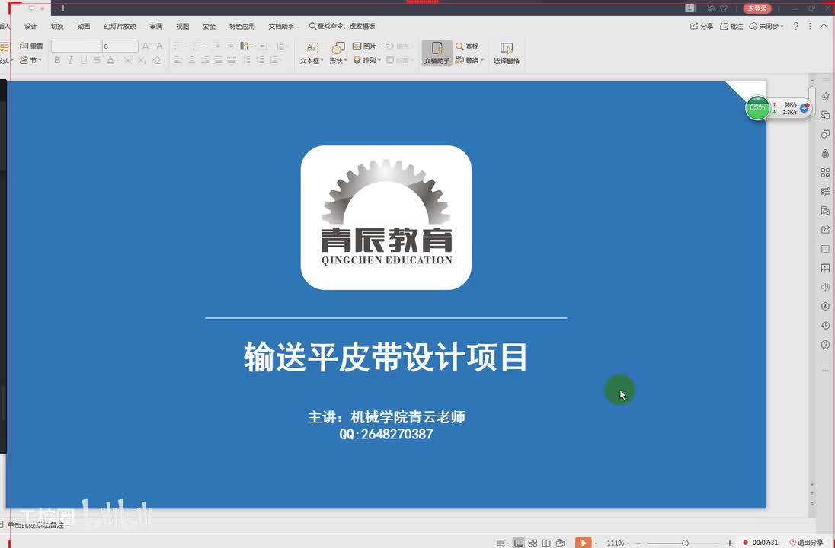
Task: Click the 分享 share button
Action: (x=702, y=26)
